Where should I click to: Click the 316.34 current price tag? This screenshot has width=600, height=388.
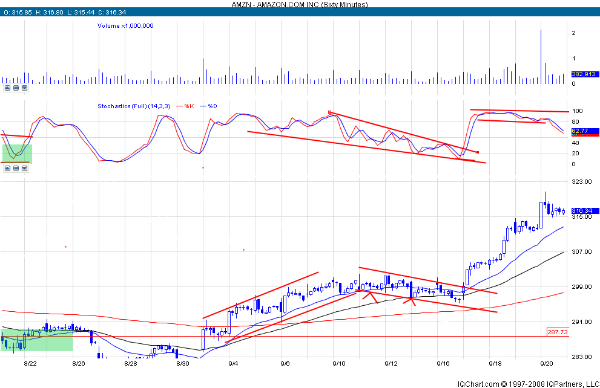[581, 211]
